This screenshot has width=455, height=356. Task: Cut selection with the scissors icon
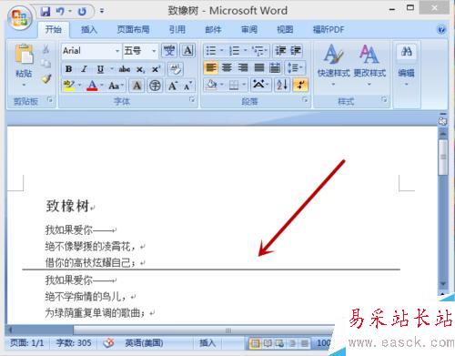[45, 49]
